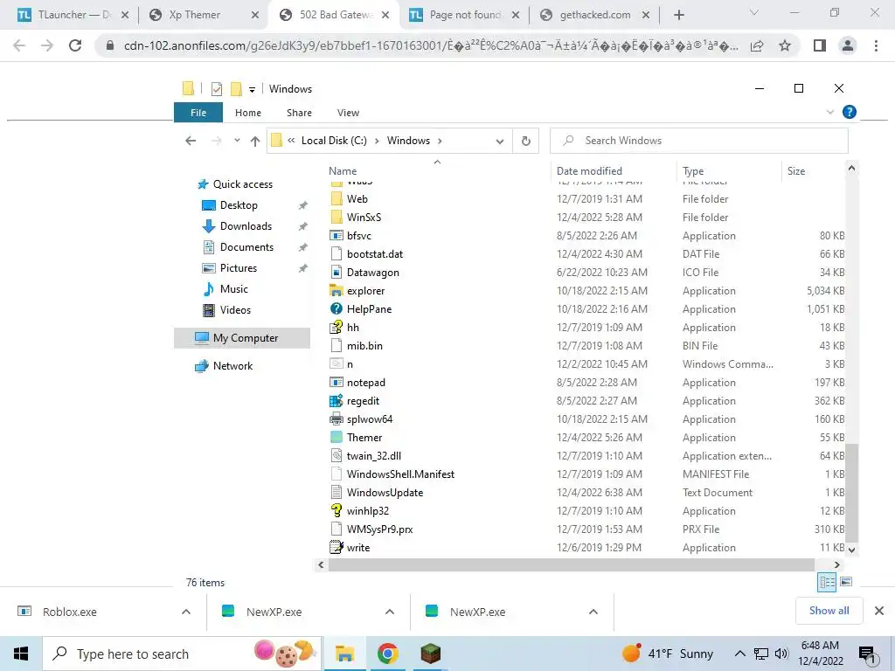The width and height of the screenshot is (895, 671).
Task: Show hidden system tray icons
Action: click(739, 654)
